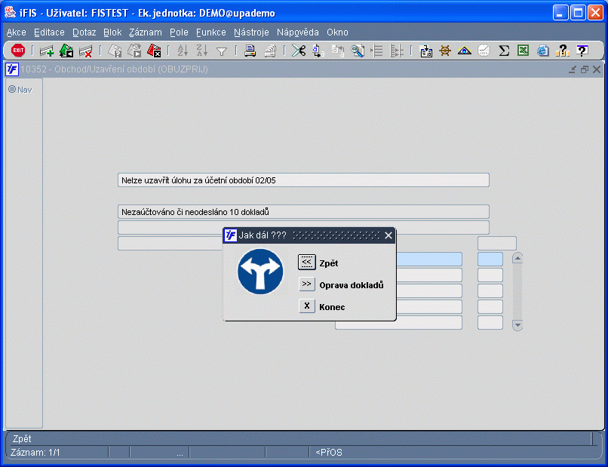Open the Funkce menu
This screenshot has width=608, height=467.
click(211, 32)
